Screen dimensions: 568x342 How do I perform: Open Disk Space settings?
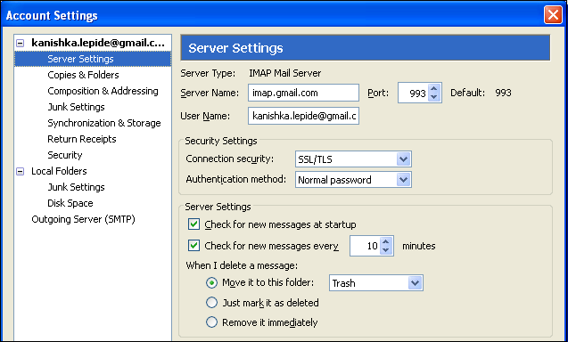(70, 203)
